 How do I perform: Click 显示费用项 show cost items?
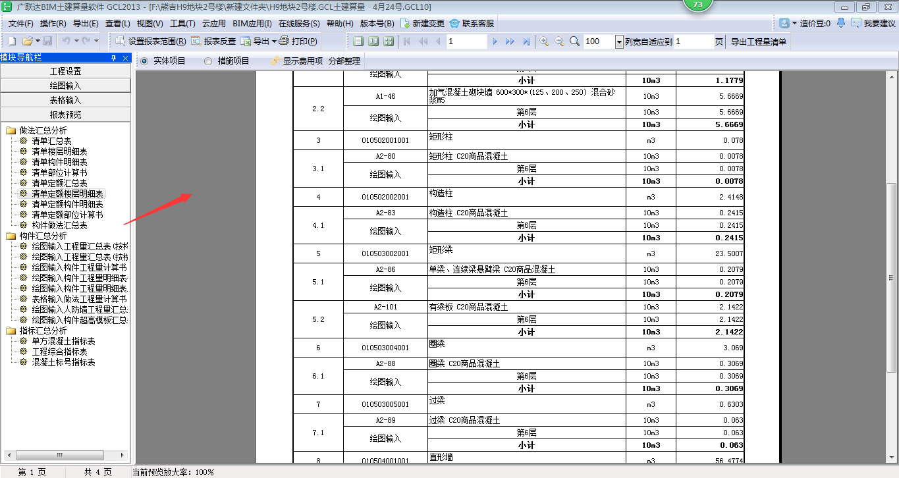coord(296,61)
